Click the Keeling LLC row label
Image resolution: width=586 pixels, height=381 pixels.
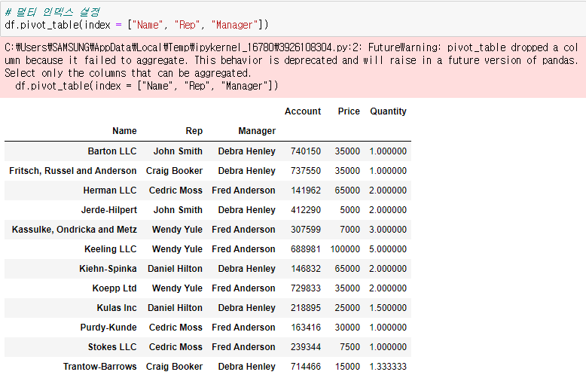[111, 249]
